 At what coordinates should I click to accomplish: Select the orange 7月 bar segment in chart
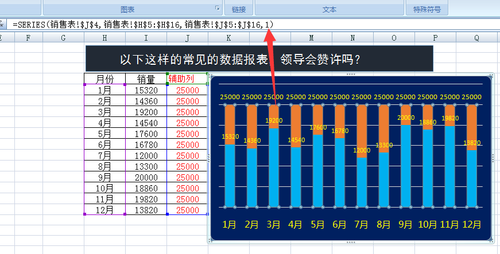pyautogui.click(x=362, y=131)
